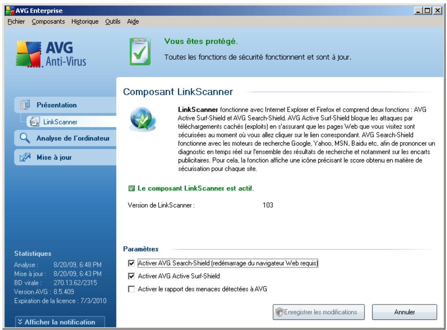Viewport: 447px width, 330px height.
Task: Click the LinkScanner sidebar item icon
Action: click(x=35, y=122)
